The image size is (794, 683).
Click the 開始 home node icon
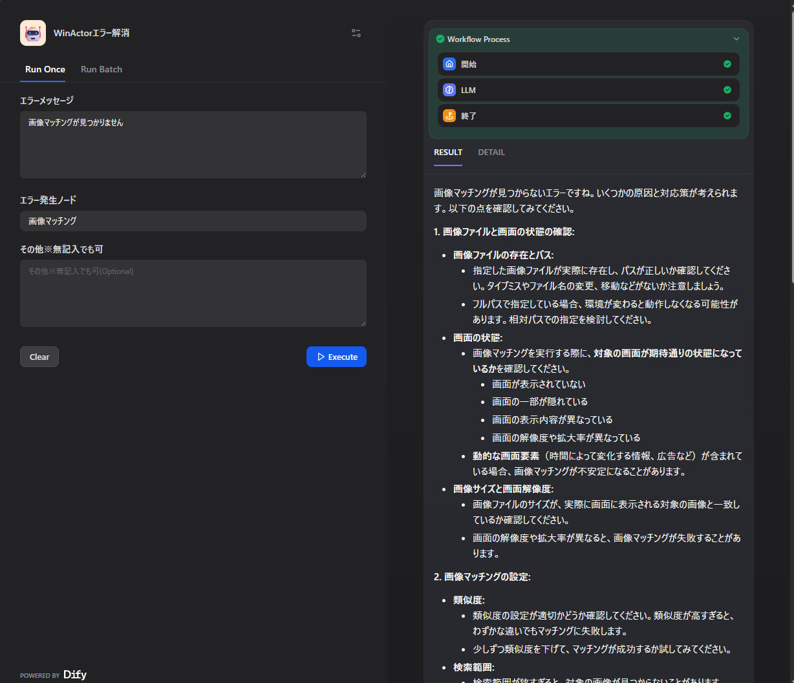[x=449, y=64]
